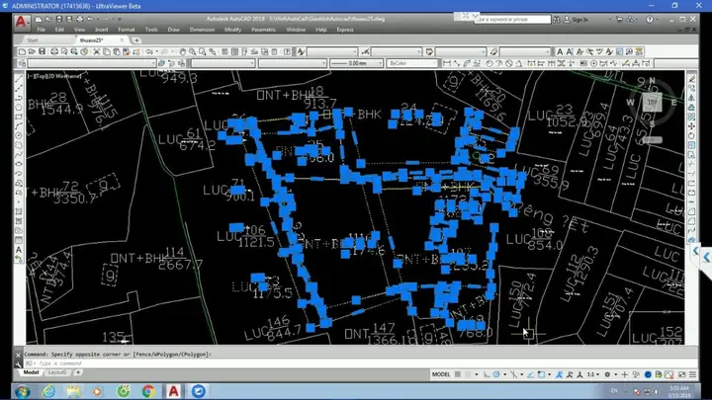
Task: Toggle Ortho mode in status bar
Action: 487,374
